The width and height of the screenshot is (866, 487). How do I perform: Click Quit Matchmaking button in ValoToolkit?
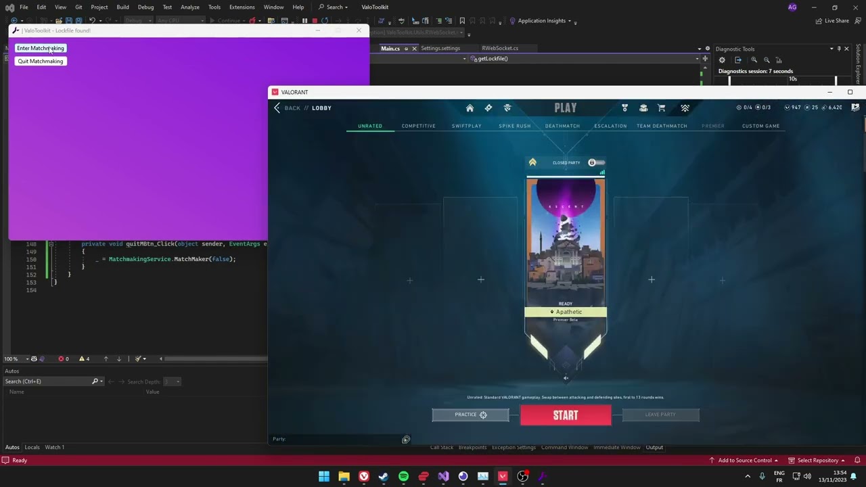click(x=41, y=61)
